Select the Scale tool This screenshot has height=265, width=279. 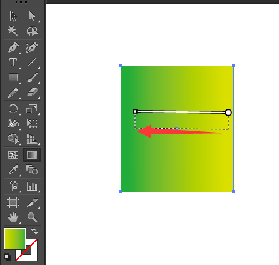pos(32,109)
